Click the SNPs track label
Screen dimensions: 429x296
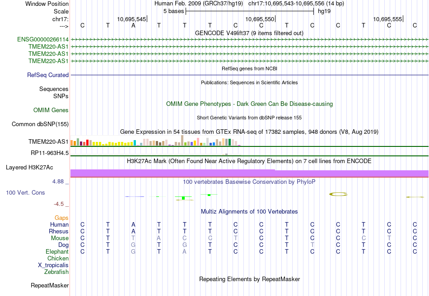pos(61,96)
